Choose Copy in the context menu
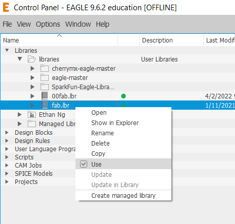 (x=123, y=154)
